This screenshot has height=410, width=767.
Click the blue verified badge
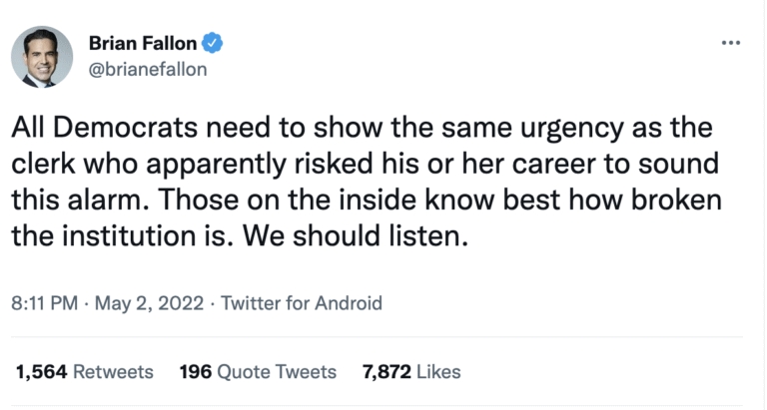pyautogui.click(x=214, y=44)
